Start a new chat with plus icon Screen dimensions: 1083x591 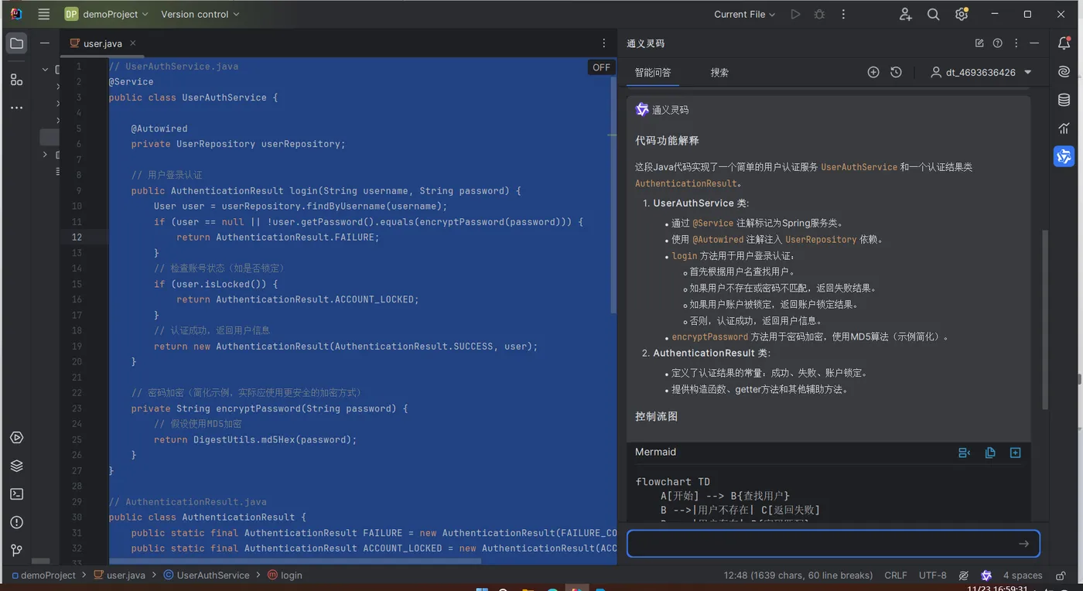(873, 72)
